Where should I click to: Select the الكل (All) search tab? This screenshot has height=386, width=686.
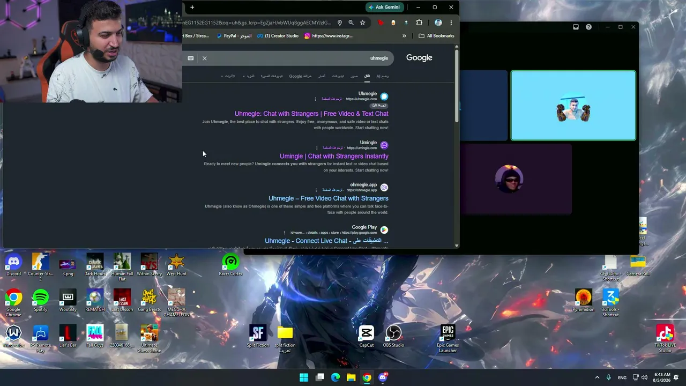point(367,76)
